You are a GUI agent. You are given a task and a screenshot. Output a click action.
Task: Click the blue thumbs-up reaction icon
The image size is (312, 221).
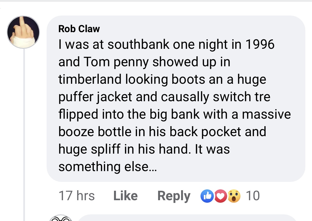[x=207, y=196]
